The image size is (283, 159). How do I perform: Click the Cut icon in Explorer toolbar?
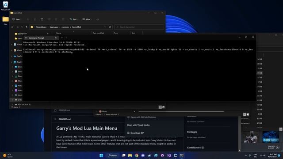(x=28, y=19)
